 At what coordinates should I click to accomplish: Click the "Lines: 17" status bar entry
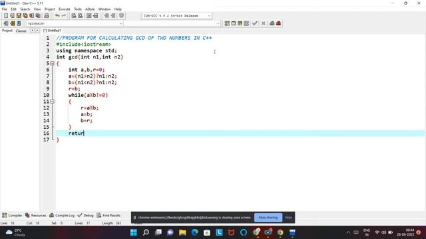click(x=83, y=223)
